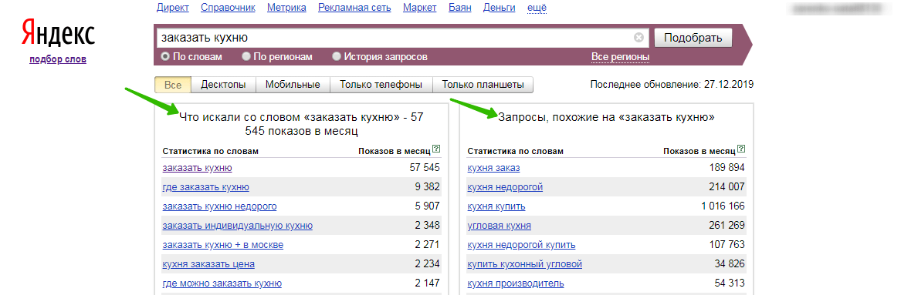Open the 'Баян' top link

[x=459, y=8]
